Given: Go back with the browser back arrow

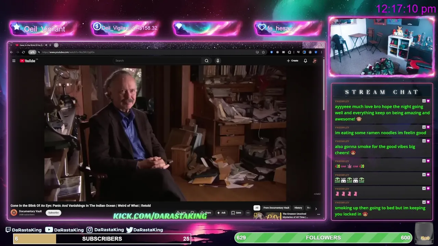Looking at the screenshot, I should [11, 52].
